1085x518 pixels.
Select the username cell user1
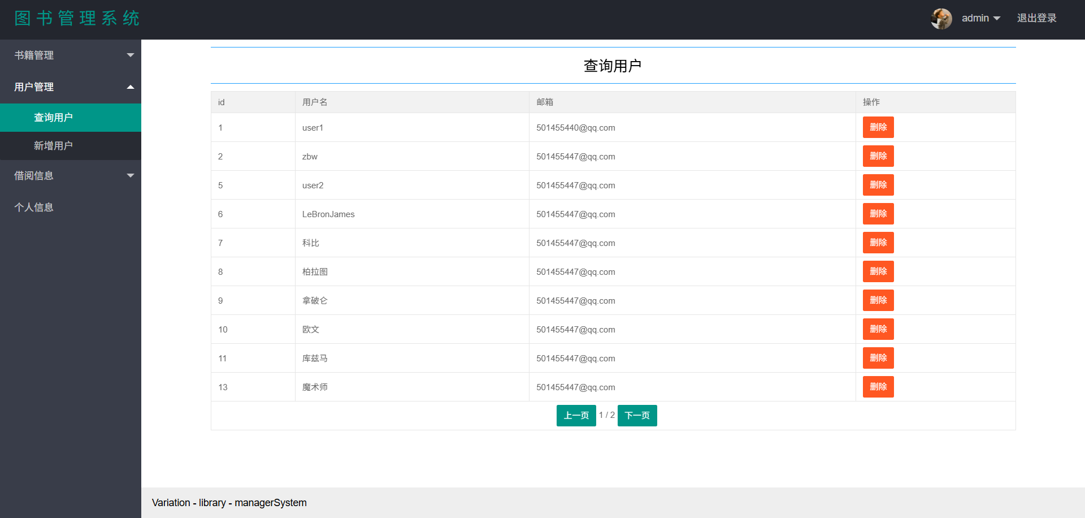(x=412, y=128)
